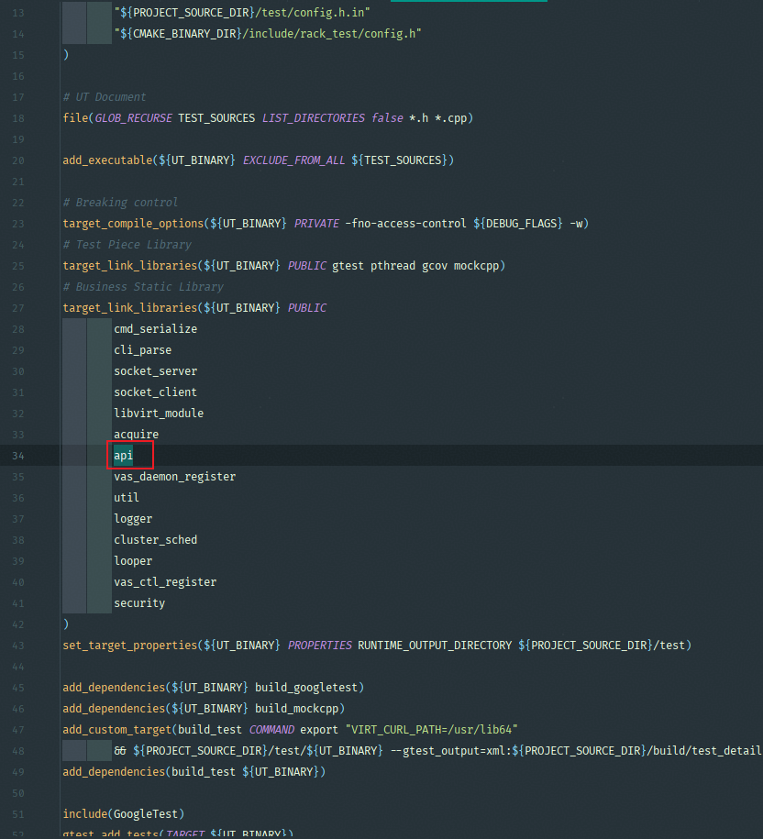Click the '# Business Static Library' comment
763x839 pixels.
click(x=143, y=287)
